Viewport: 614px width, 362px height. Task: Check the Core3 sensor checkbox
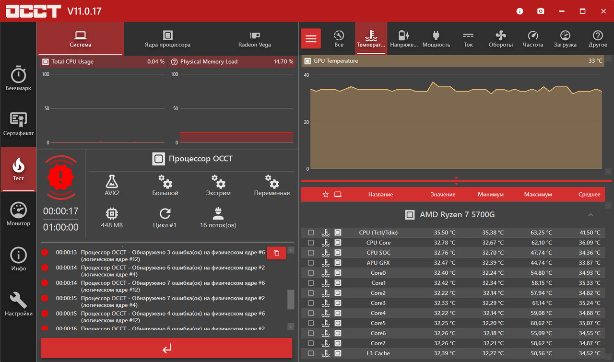[x=311, y=303]
